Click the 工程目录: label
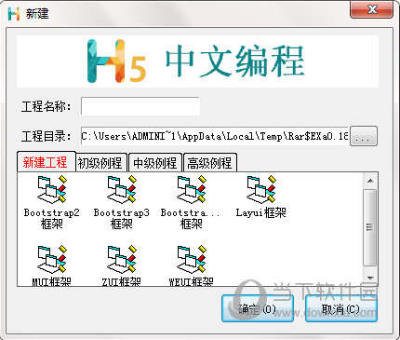Screen dimensions: 400x340 46,136
